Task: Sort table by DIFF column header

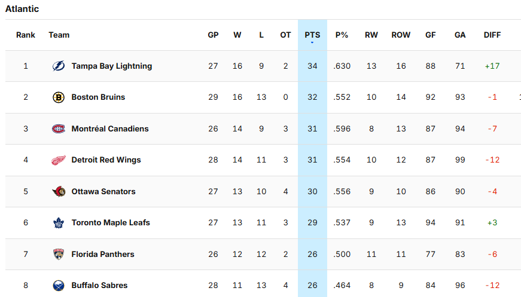Action: [x=492, y=35]
